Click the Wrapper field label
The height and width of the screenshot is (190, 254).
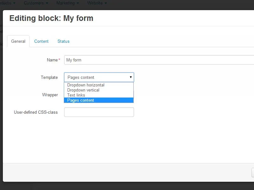[x=50, y=95]
